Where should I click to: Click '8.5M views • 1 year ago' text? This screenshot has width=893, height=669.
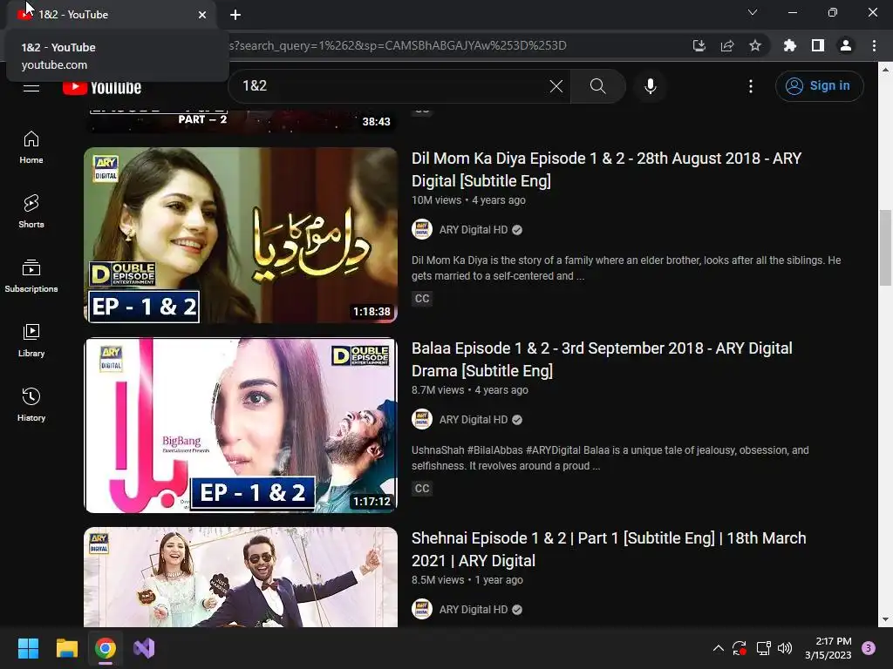coord(467,580)
